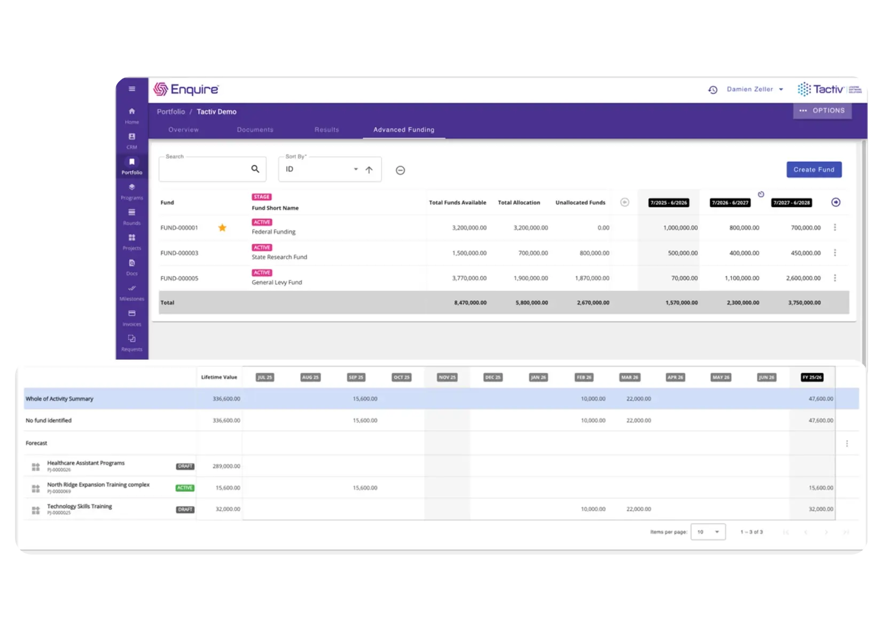The image size is (883, 631).
Task: Open North Ridge Expansion Training complex
Action: click(98, 485)
